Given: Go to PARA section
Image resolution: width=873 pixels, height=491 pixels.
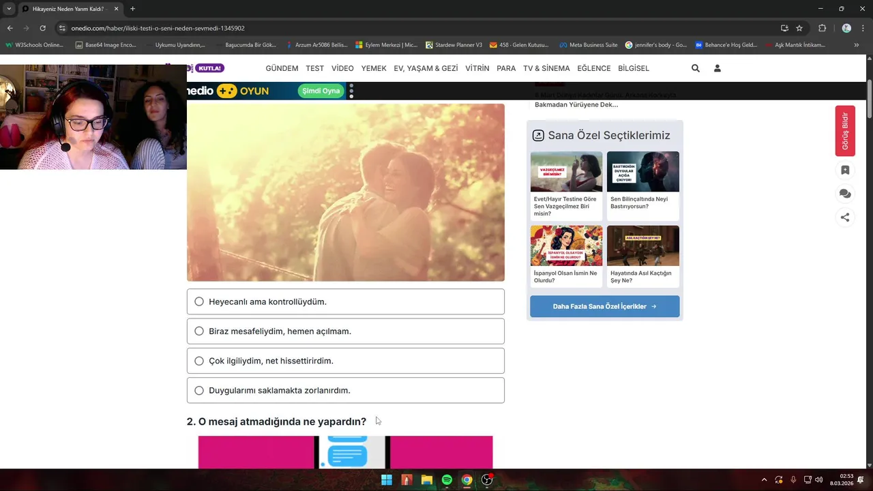Looking at the screenshot, I should click(x=506, y=68).
